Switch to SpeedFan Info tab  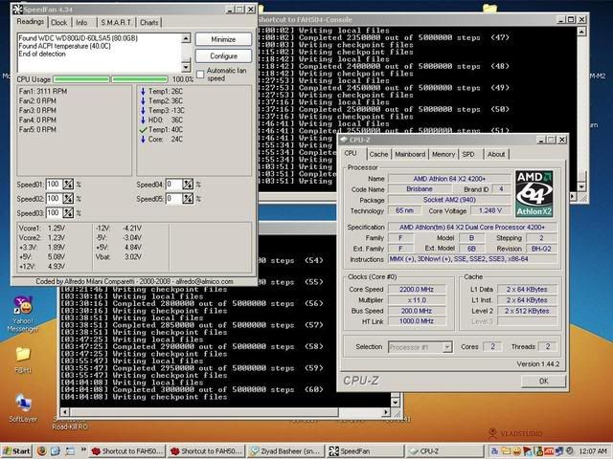[x=81, y=23]
